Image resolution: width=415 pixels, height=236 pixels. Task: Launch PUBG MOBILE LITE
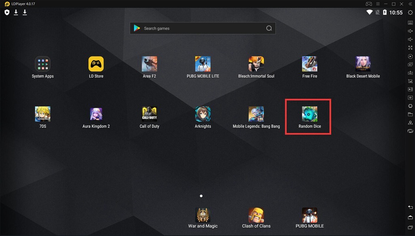point(203,64)
